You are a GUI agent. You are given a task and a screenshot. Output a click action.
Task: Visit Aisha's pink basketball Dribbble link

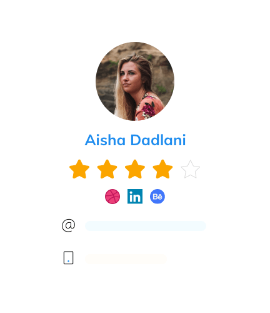pyautogui.click(x=112, y=197)
